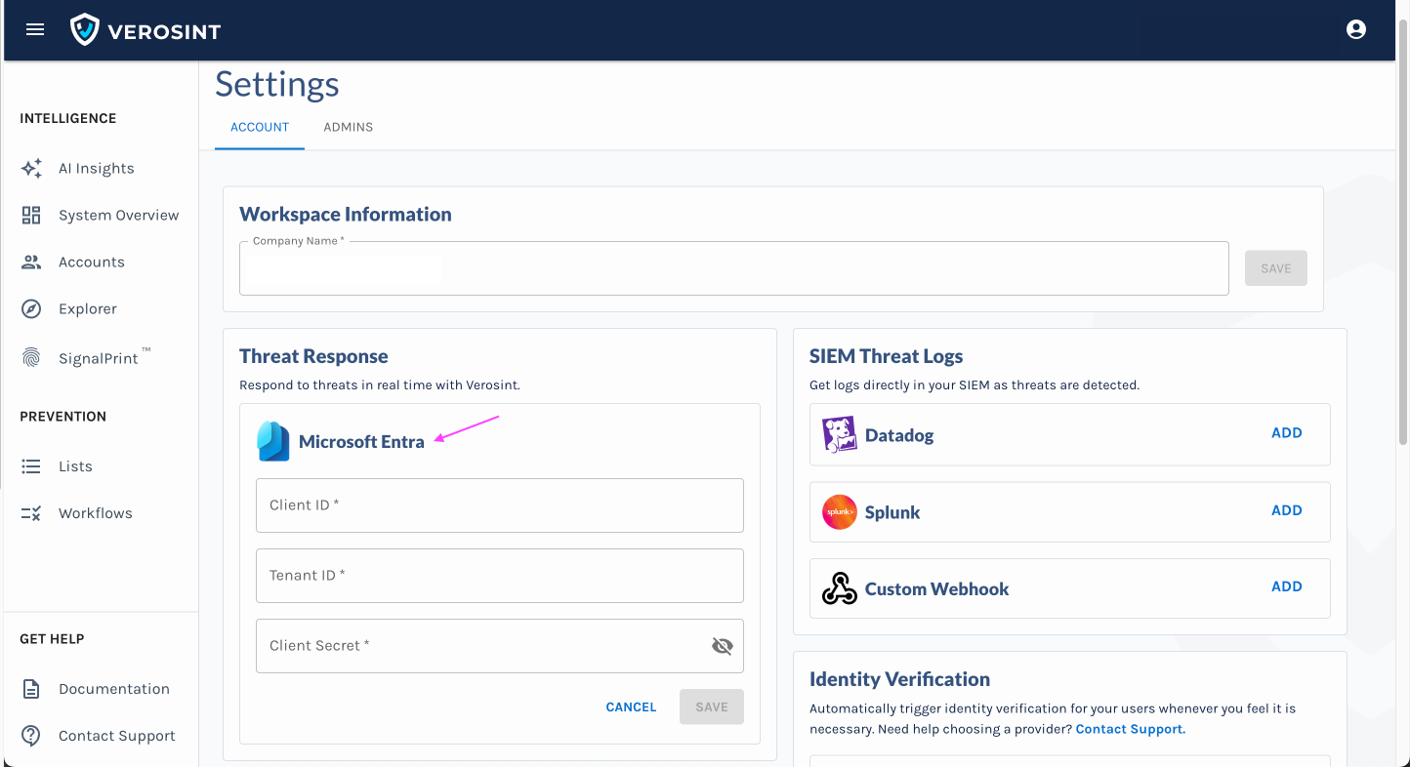
Task: Click the Workspace Information heading
Action: (346, 215)
